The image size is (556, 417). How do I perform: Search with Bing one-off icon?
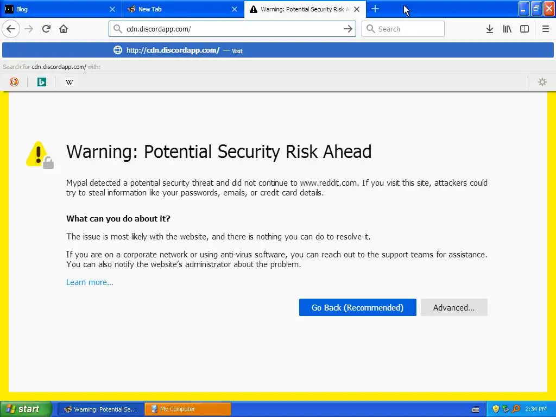tap(41, 82)
